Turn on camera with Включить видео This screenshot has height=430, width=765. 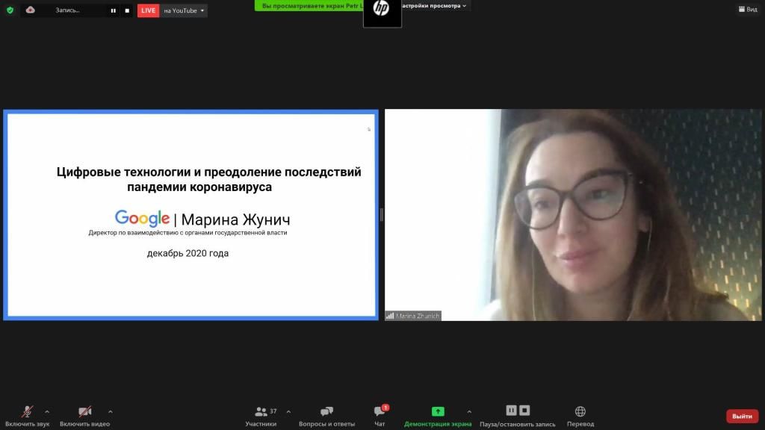[85, 417]
